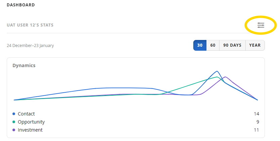Click the peak of the purple Investment line
This screenshot has height=141, width=280.
click(x=226, y=77)
